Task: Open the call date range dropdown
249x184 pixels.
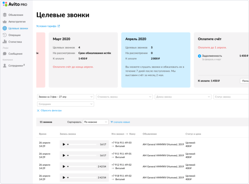Action: (65, 97)
